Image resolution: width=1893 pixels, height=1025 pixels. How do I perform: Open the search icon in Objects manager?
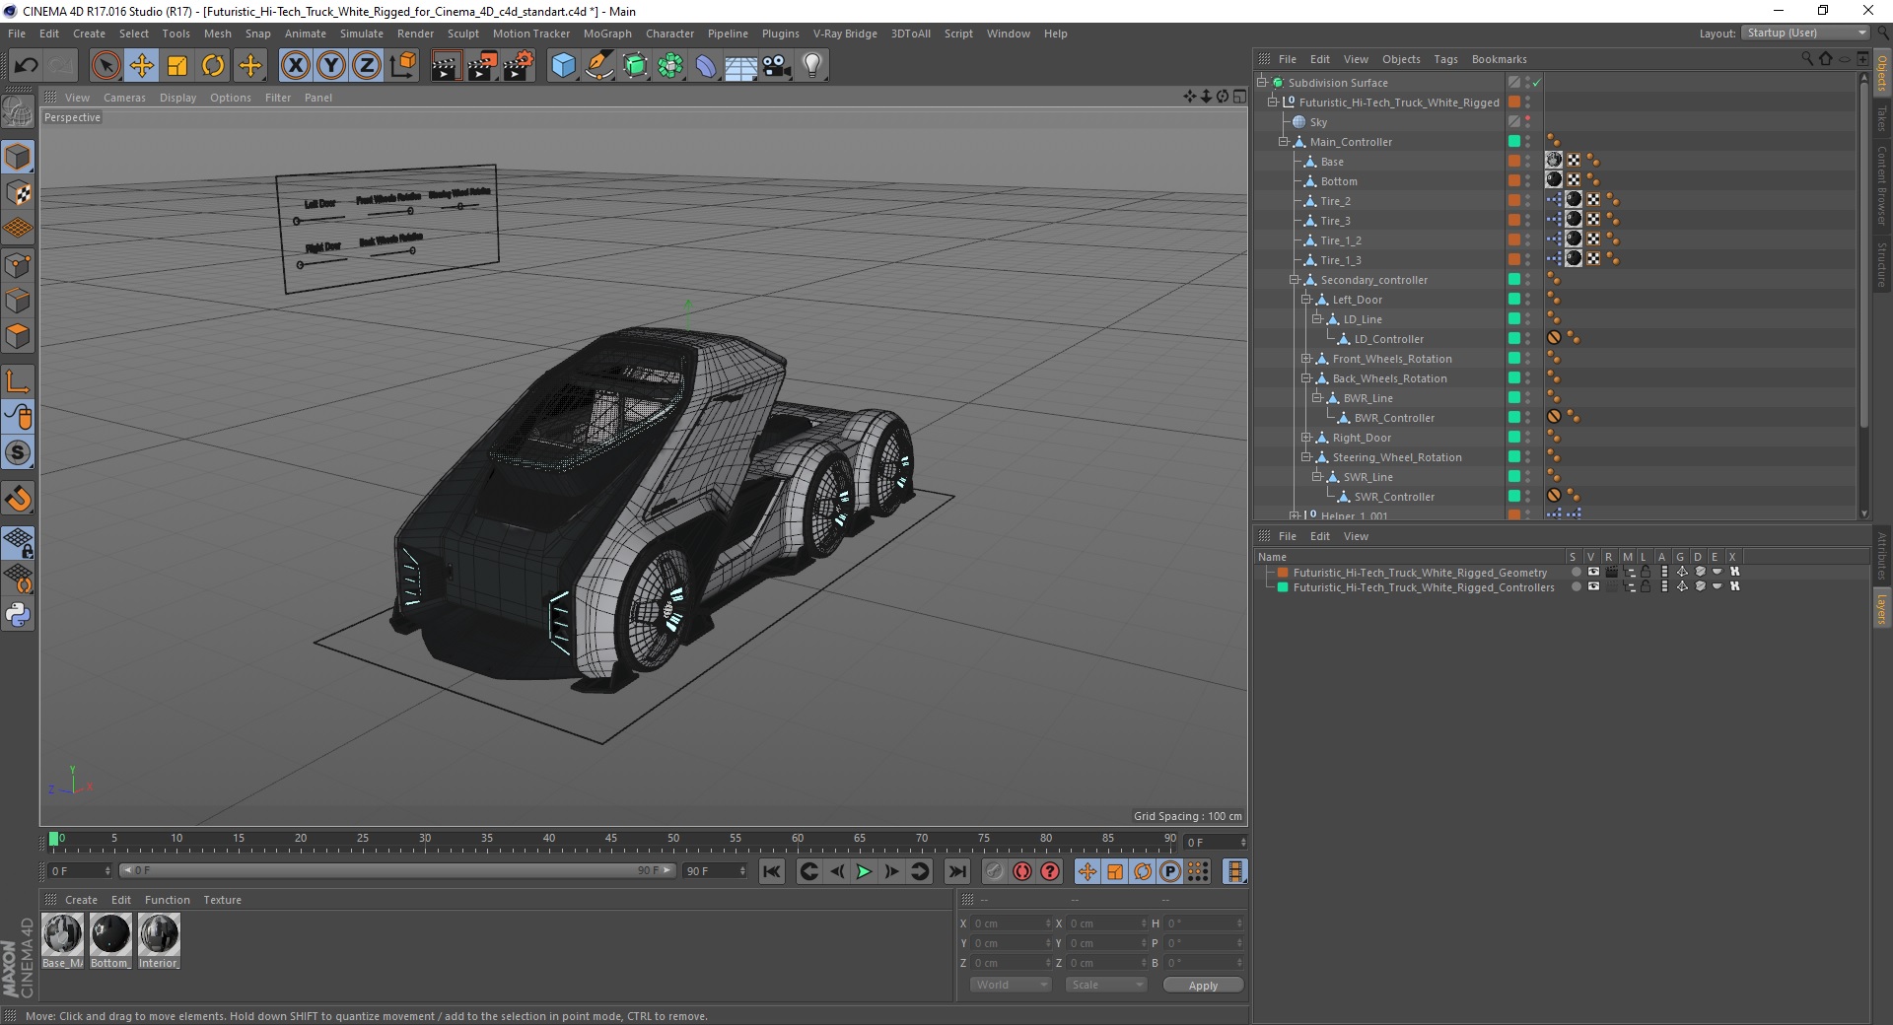1807,59
